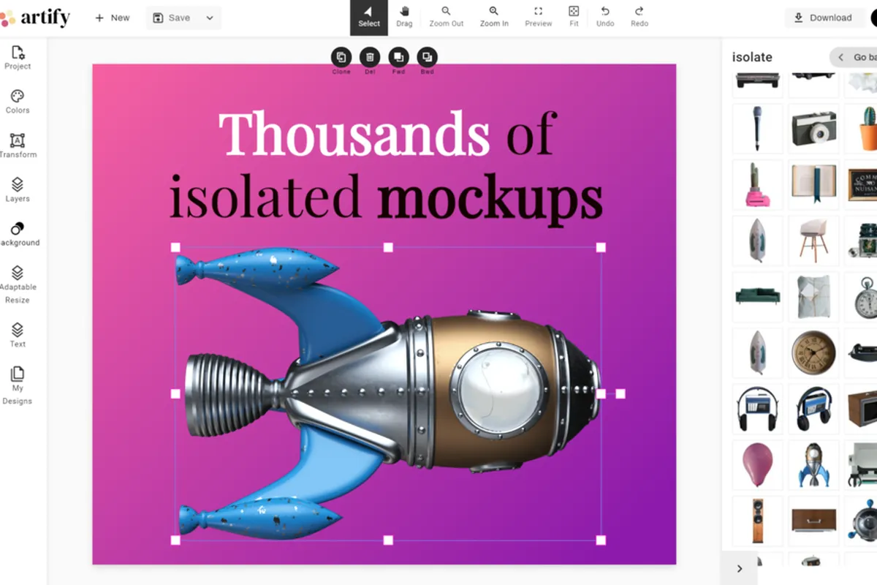The image size is (877, 585).
Task: Select the stopwatch mockup thumbnail
Action: coord(862,296)
